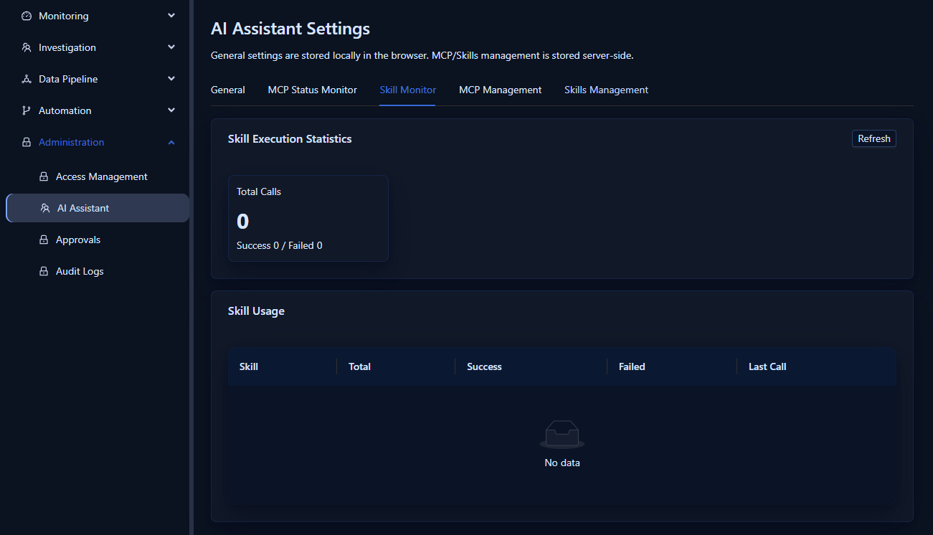Click the Approvals lock icon
The height and width of the screenshot is (535, 933).
coord(44,240)
